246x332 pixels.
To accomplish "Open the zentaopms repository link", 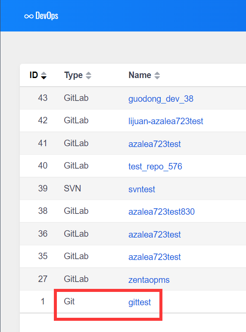I will pyautogui.click(x=149, y=280).
